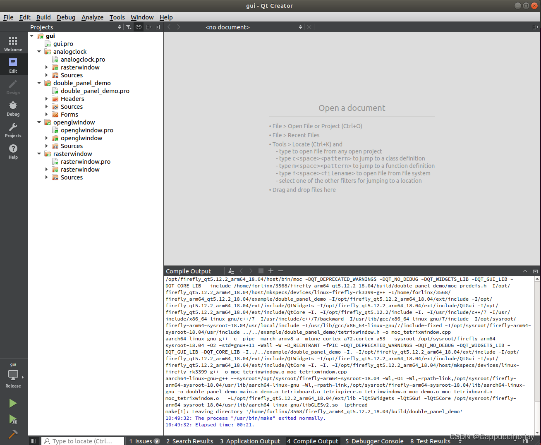Open the Debug menu
Image resolution: width=541 pixels, height=445 pixels.
[x=66, y=17]
